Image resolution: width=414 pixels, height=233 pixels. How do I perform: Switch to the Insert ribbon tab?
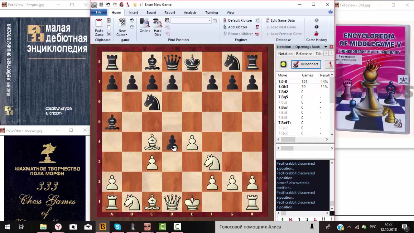[x=133, y=13]
